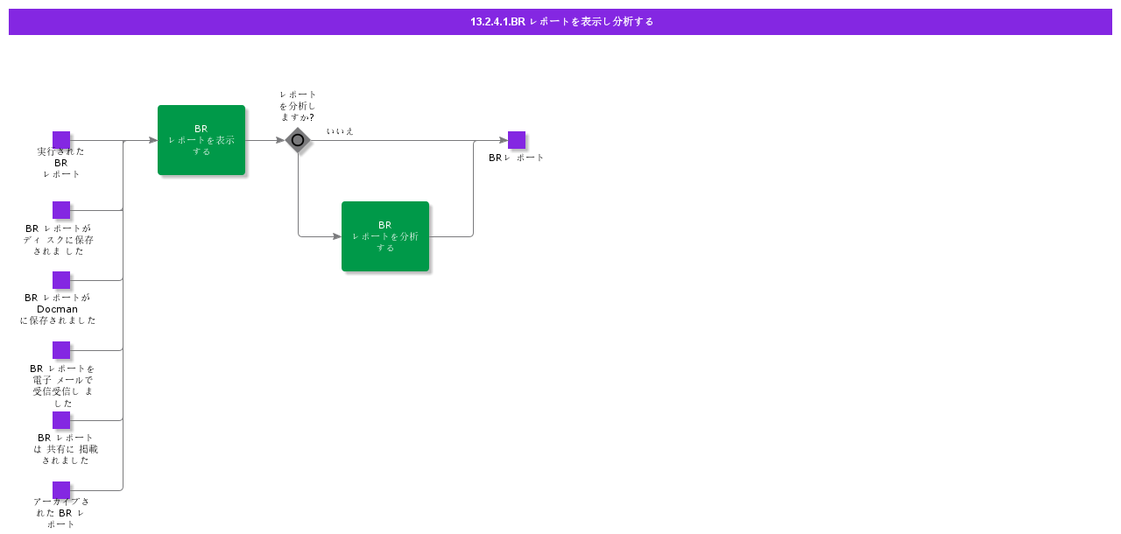Click the purple title banner 13.2.4.1.BR

click(560, 22)
